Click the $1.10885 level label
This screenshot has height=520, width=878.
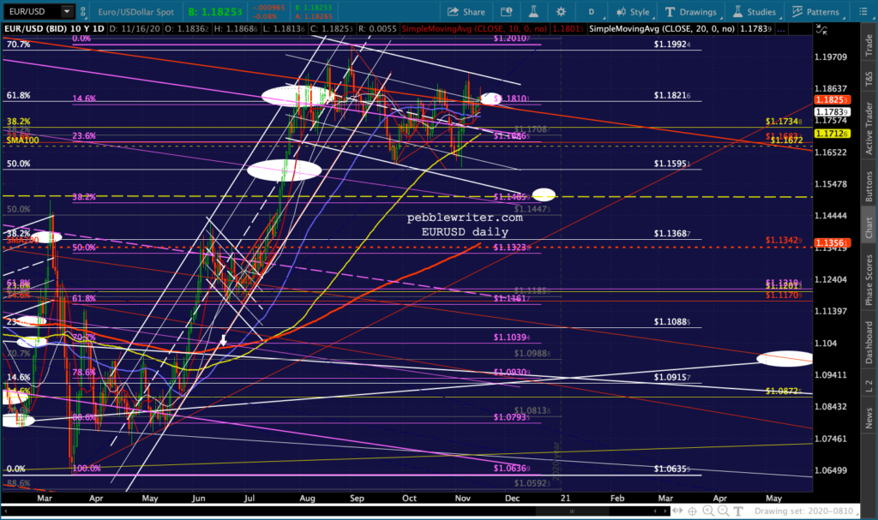pyautogui.click(x=672, y=322)
